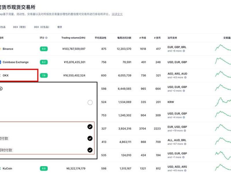Open Binance's volume sparkline chart
Viewport: 231px width, 173px height.
[223, 48]
